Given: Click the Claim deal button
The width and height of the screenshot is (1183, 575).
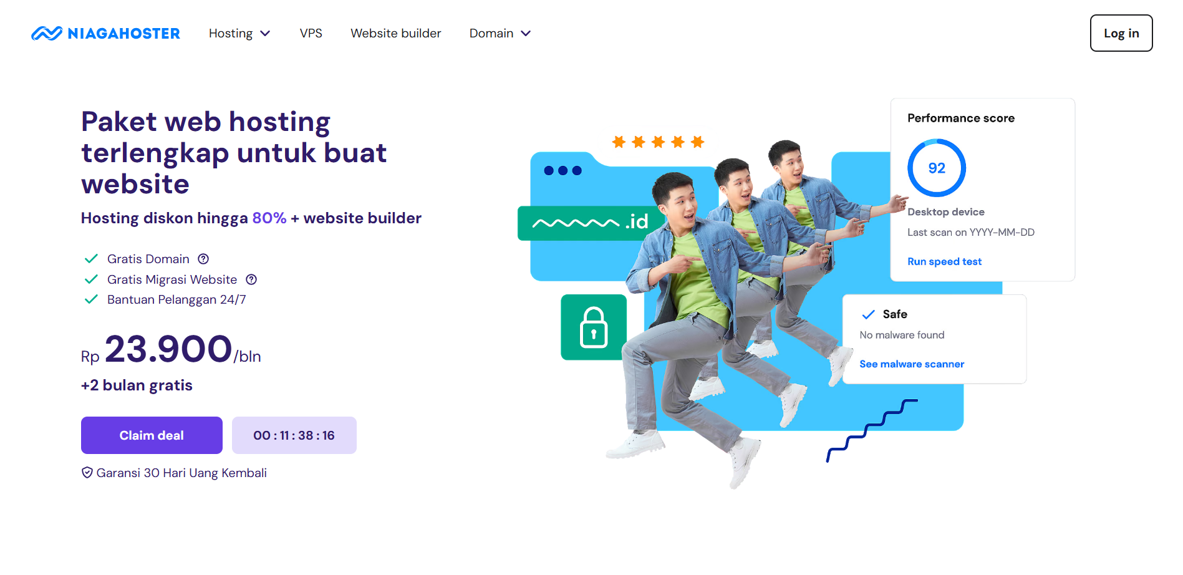Looking at the screenshot, I should [151, 435].
